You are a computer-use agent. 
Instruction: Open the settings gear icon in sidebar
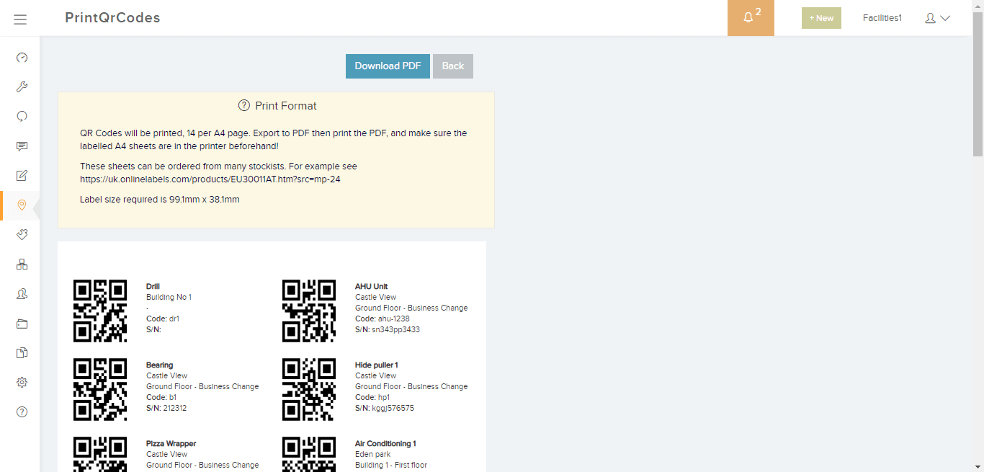click(x=22, y=383)
